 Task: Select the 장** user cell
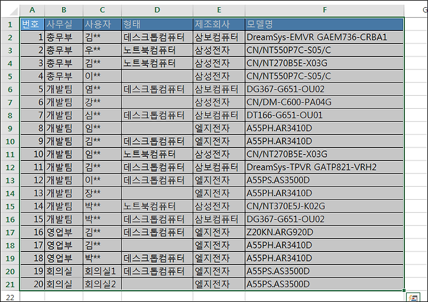102,193
